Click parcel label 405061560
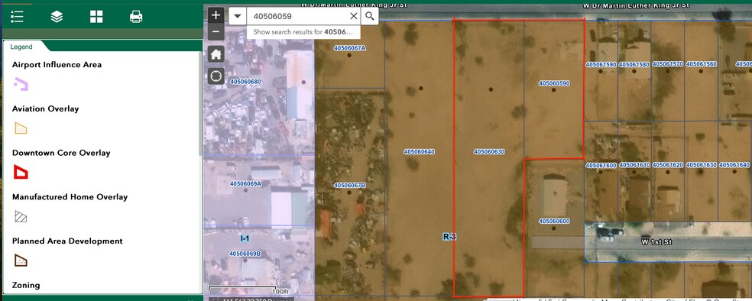This screenshot has width=752, height=301. tap(701, 63)
